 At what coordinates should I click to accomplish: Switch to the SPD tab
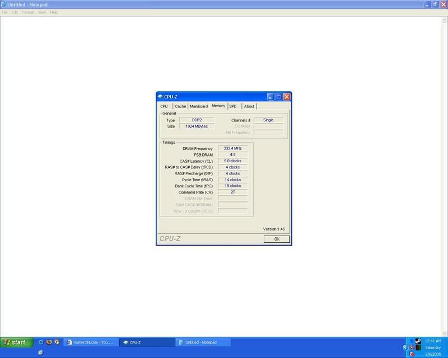pyautogui.click(x=232, y=106)
